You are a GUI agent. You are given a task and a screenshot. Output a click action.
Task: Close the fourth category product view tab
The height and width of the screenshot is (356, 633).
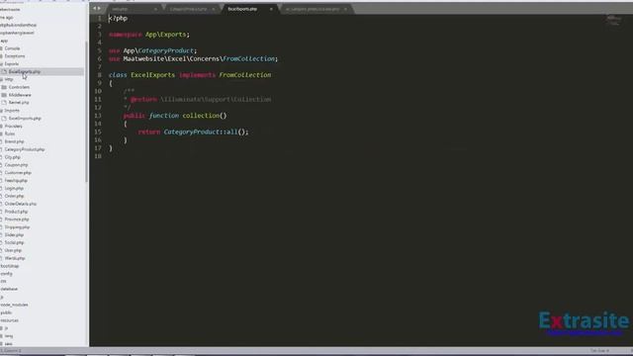click(x=345, y=9)
